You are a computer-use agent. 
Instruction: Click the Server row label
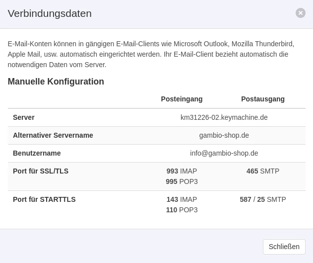pos(24,117)
